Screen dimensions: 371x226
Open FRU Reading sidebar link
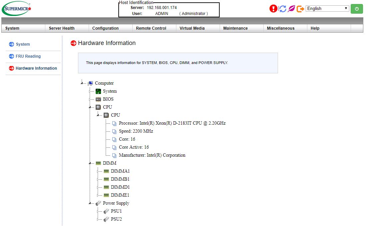pos(28,56)
